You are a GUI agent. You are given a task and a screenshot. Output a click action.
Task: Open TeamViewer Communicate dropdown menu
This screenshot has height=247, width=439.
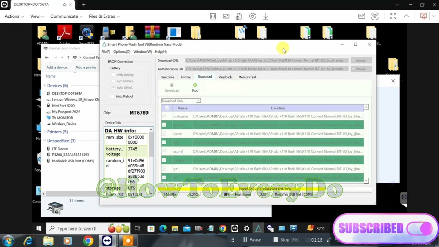[x=67, y=16]
